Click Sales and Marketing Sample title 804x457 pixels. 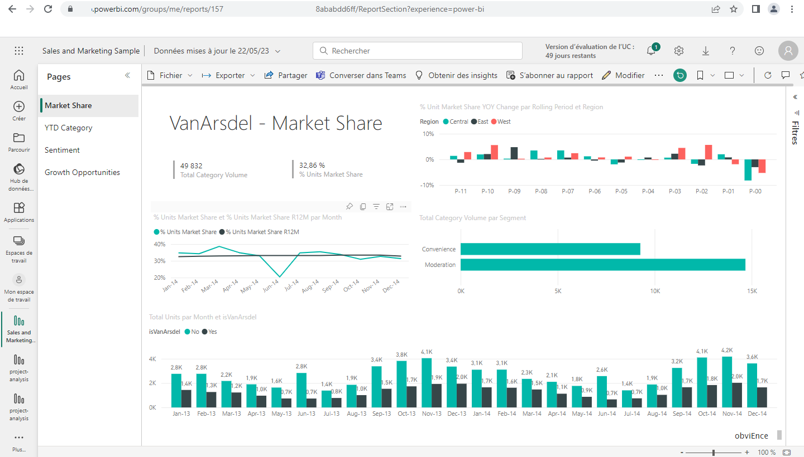pos(91,51)
